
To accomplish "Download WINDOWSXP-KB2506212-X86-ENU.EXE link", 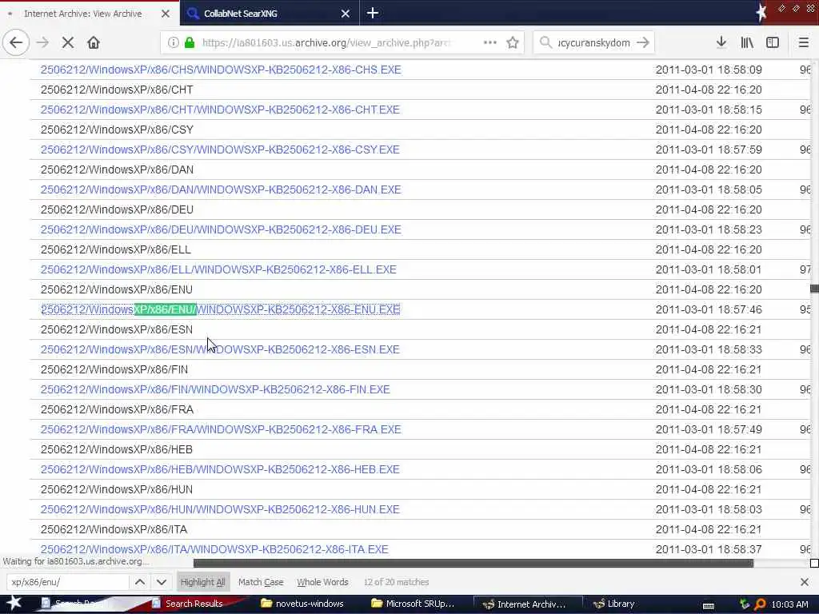I will tap(221, 309).
